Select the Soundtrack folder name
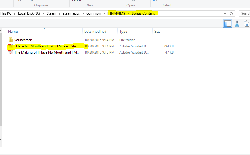 click(x=23, y=40)
